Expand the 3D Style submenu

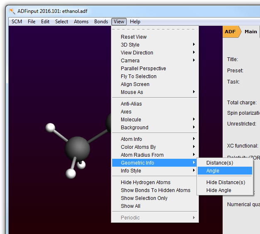point(155,45)
